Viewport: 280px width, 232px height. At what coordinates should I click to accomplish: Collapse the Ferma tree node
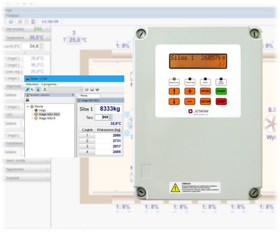[27, 106]
